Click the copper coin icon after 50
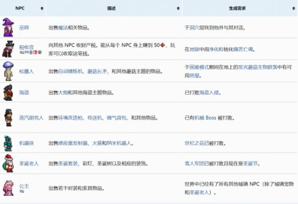 point(162,45)
